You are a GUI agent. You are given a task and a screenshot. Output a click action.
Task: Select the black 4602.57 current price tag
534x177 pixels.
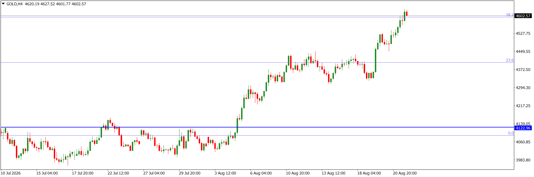(x=523, y=16)
